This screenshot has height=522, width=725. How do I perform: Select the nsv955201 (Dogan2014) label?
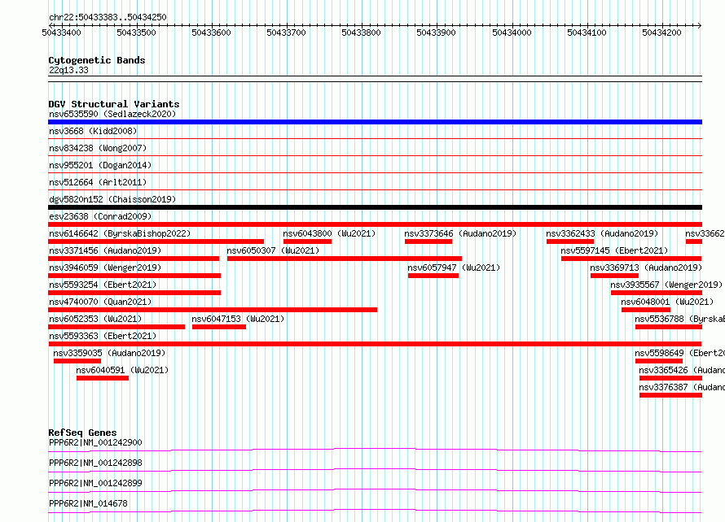click(x=100, y=165)
